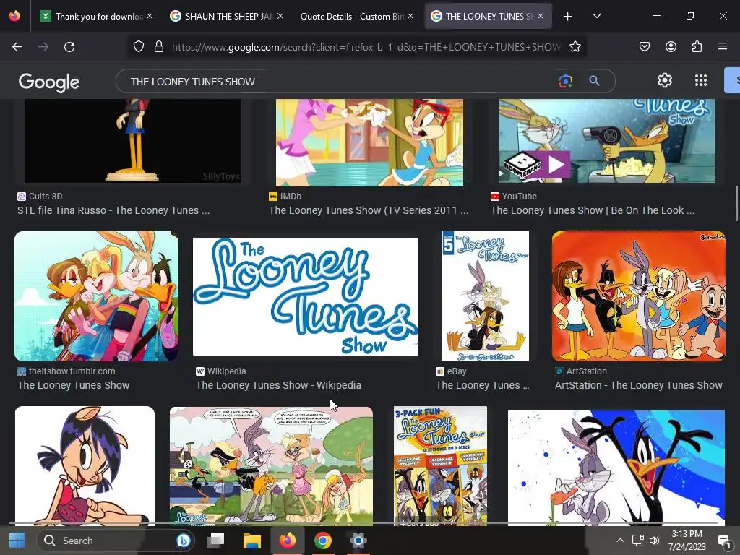Show hidden system tray icons
Viewport: 740px width, 555px height.
coord(620,541)
